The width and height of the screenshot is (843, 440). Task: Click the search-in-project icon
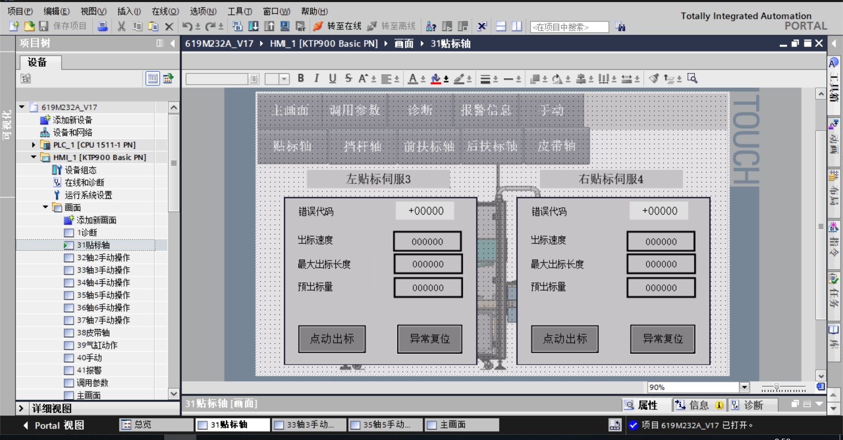[620, 27]
